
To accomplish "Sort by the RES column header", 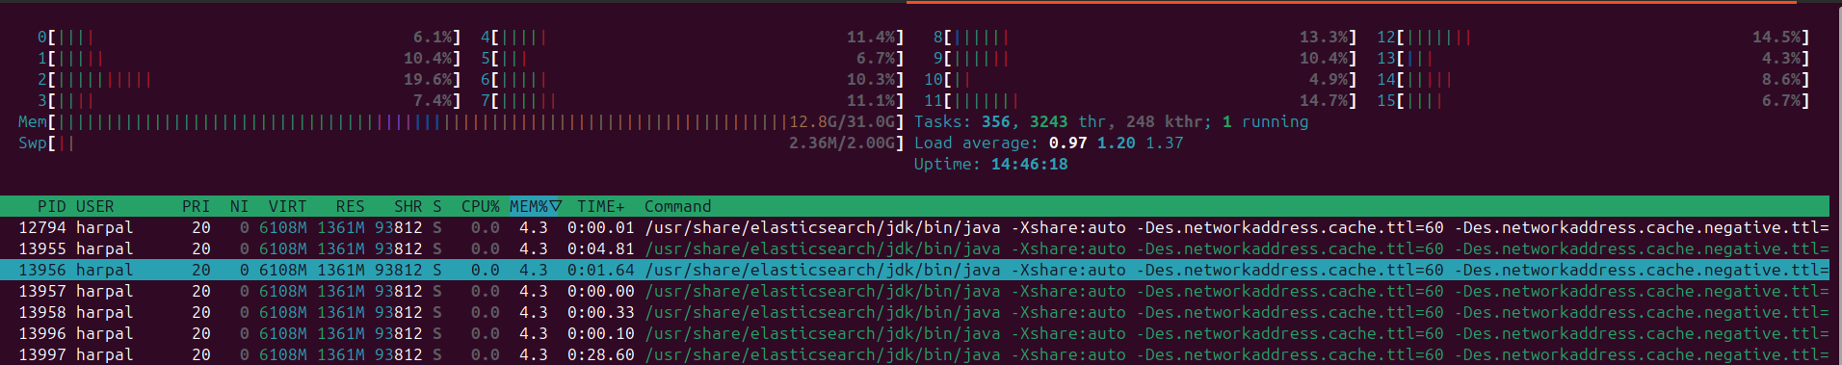I will coord(350,206).
